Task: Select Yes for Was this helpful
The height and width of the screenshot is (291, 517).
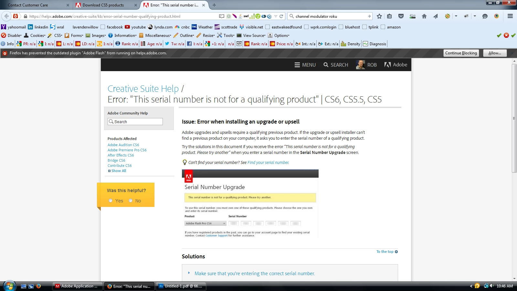Action: [x=111, y=200]
